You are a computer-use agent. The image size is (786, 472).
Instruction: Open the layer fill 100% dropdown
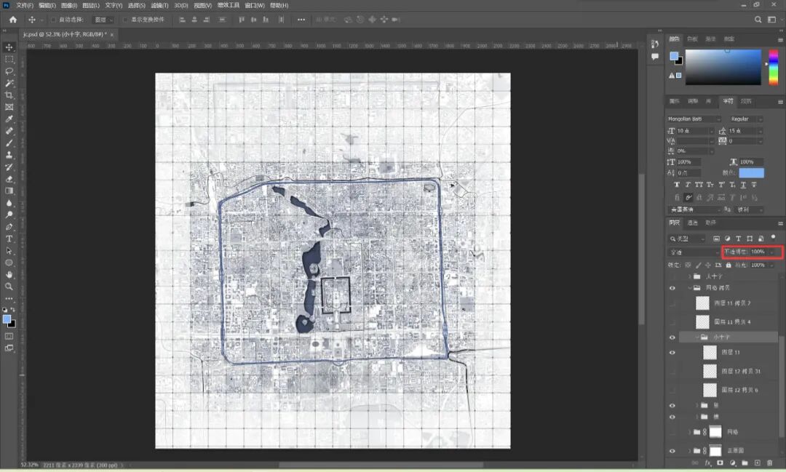[x=771, y=265]
